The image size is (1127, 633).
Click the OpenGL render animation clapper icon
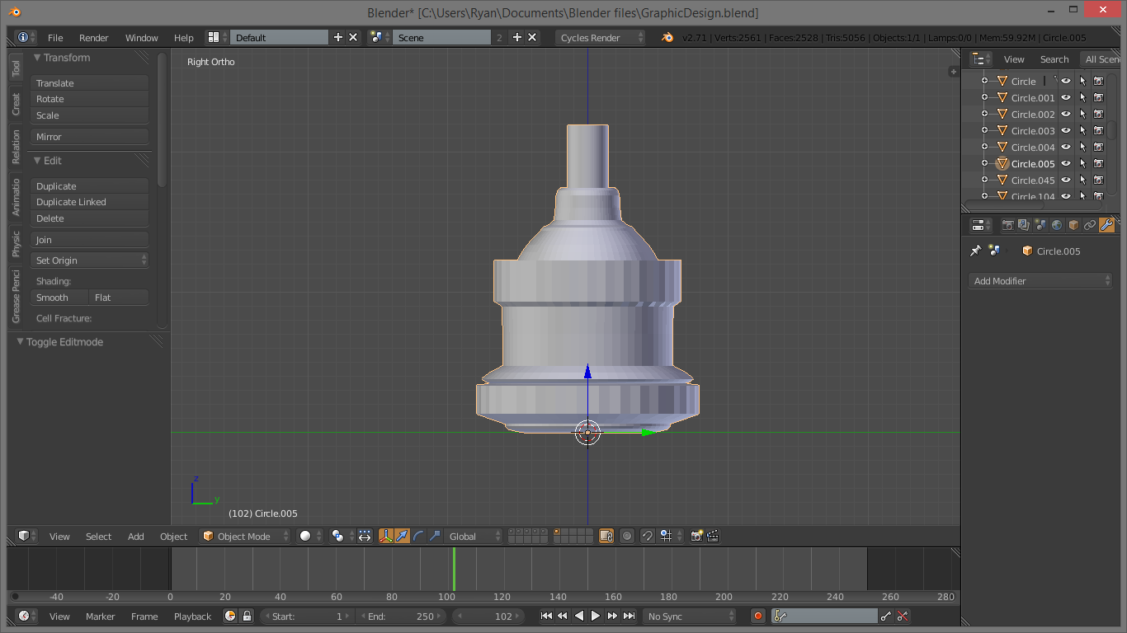[713, 536]
